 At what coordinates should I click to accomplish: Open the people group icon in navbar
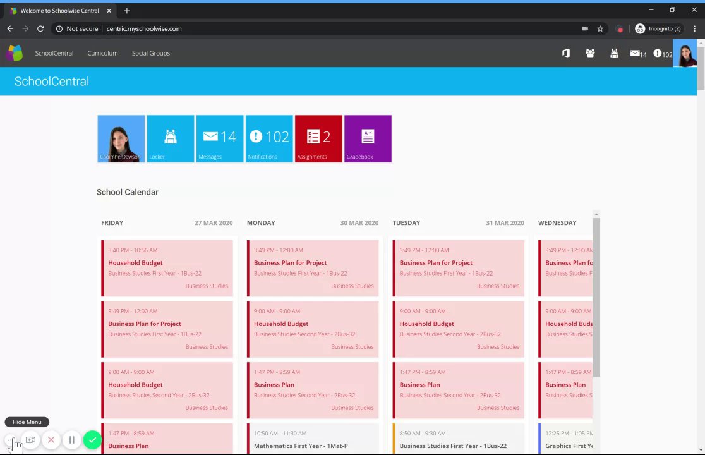coord(591,53)
